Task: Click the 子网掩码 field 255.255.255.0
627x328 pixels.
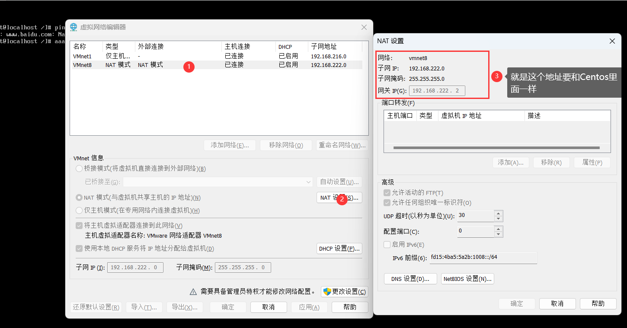Action: [243, 267]
